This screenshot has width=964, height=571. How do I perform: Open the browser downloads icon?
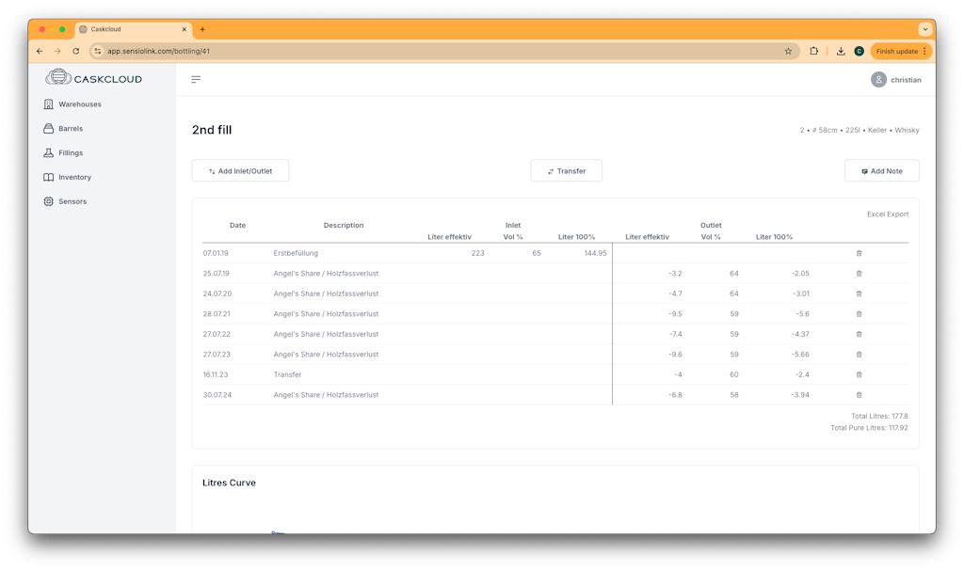click(841, 51)
